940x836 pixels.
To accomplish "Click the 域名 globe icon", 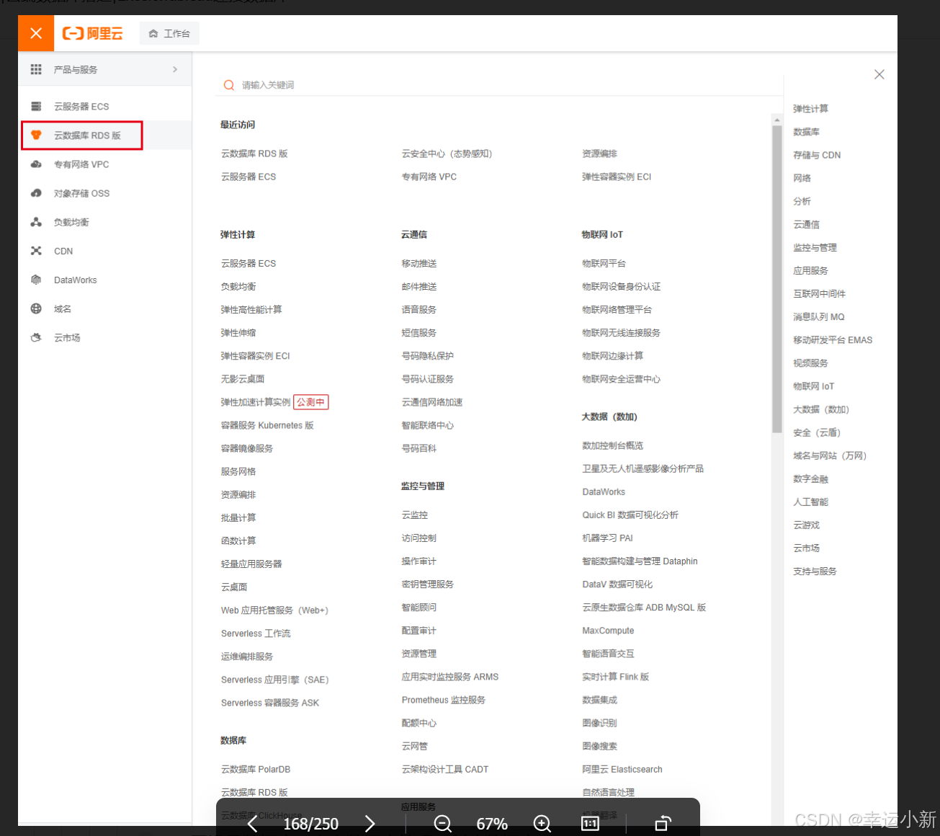I will tap(36, 308).
